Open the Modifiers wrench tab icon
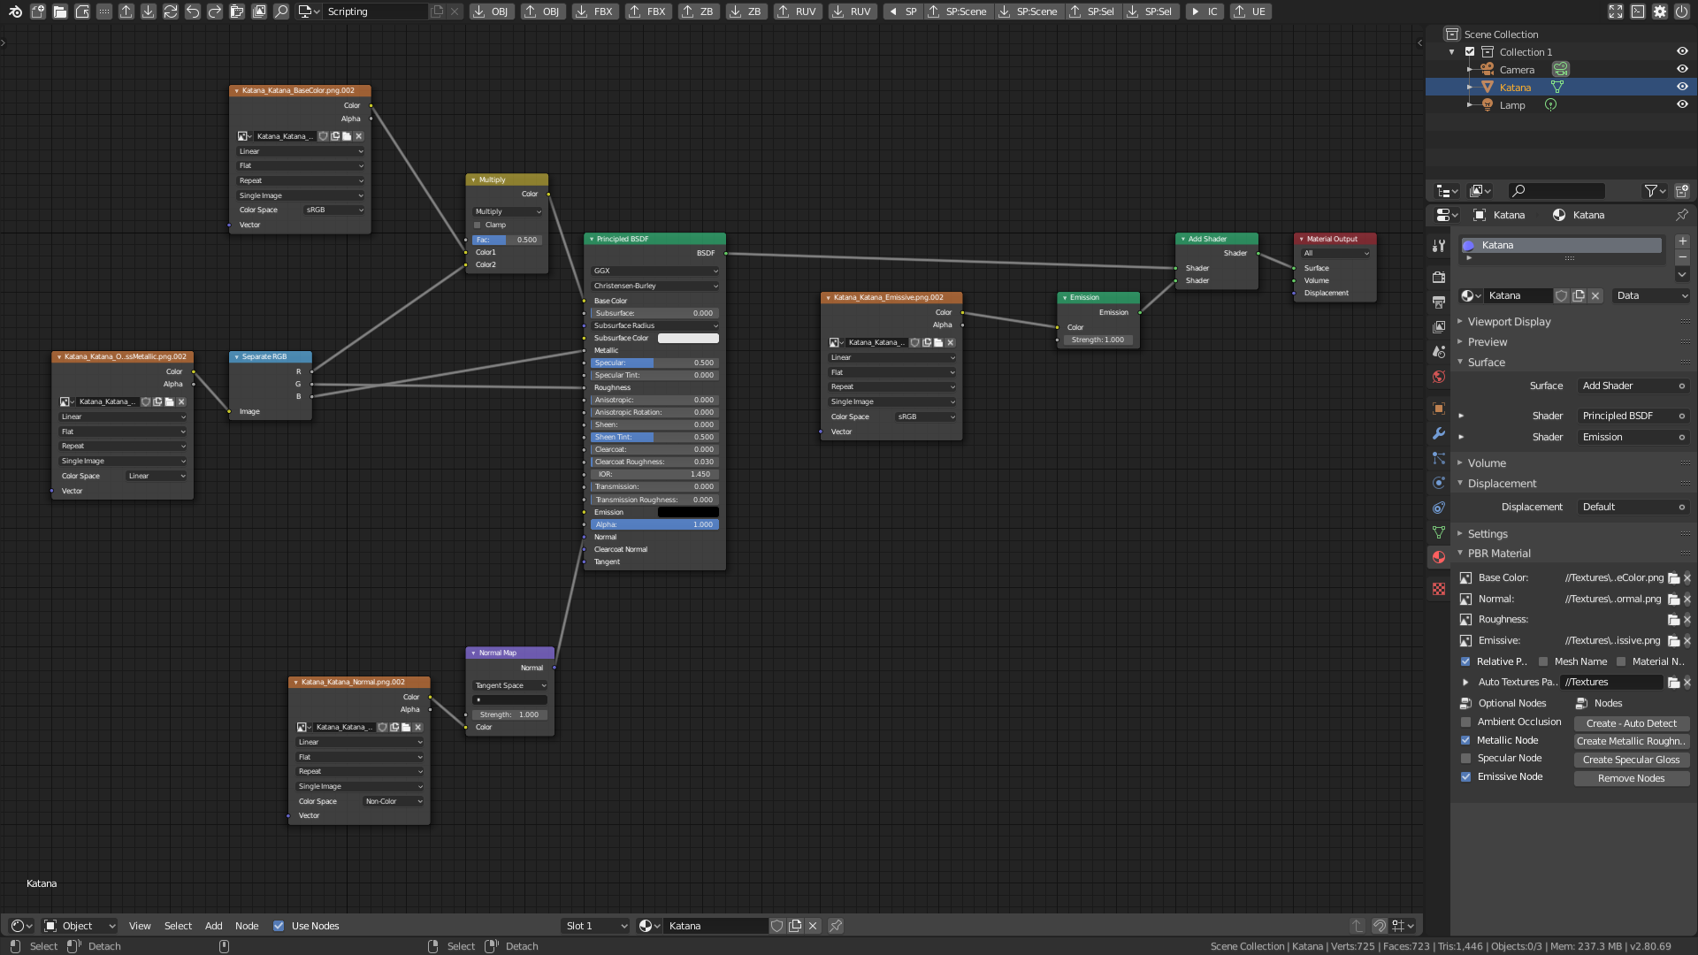 [x=1439, y=433]
